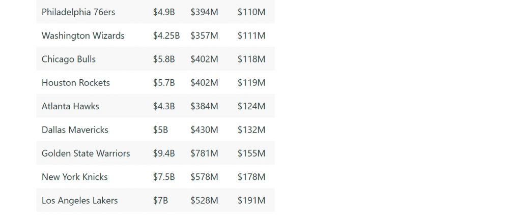
Task: Select the Houston Rockets team name
Action: tap(76, 82)
